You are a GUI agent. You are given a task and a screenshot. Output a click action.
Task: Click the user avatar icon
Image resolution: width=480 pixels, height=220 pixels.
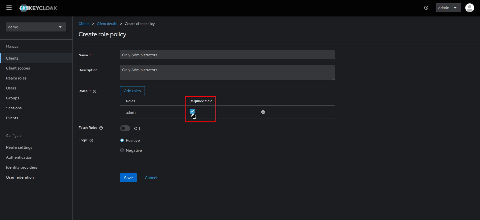click(469, 8)
